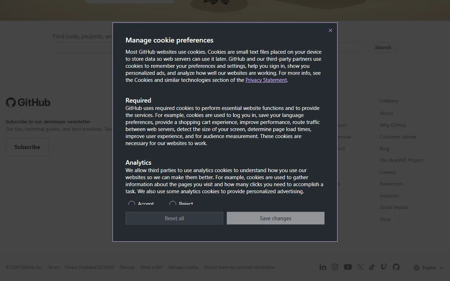Select Reject radio for Analytics cookies
This screenshot has height=281, width=450.
(x=173, y=204)
